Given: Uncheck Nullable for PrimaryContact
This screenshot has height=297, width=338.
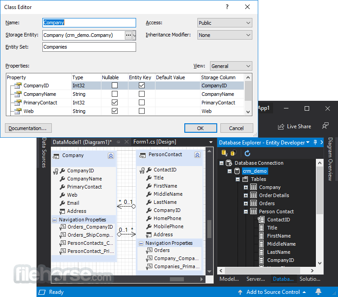Looking at the screenshot, I should click(x=114, y=103).
